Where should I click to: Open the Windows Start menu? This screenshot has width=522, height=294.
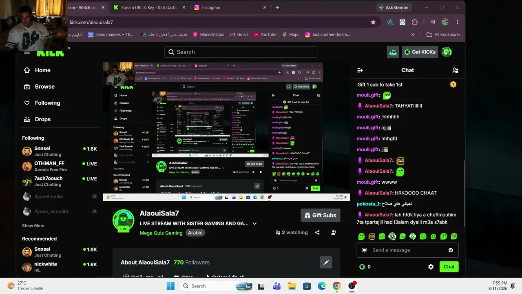pyautogui.click(x=170, y=286)
